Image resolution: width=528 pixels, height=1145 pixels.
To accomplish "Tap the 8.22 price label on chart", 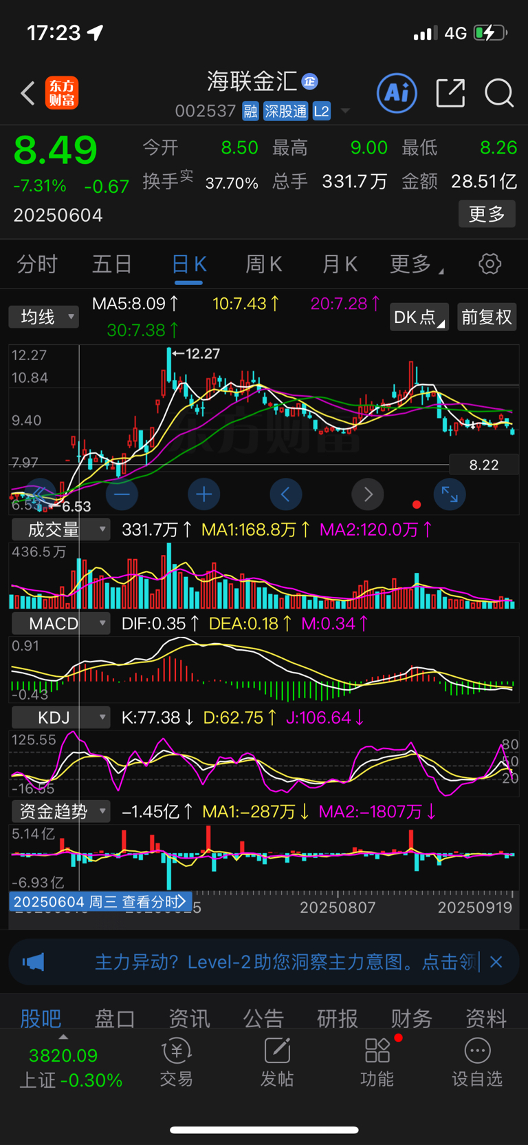I will pos(484,465).
